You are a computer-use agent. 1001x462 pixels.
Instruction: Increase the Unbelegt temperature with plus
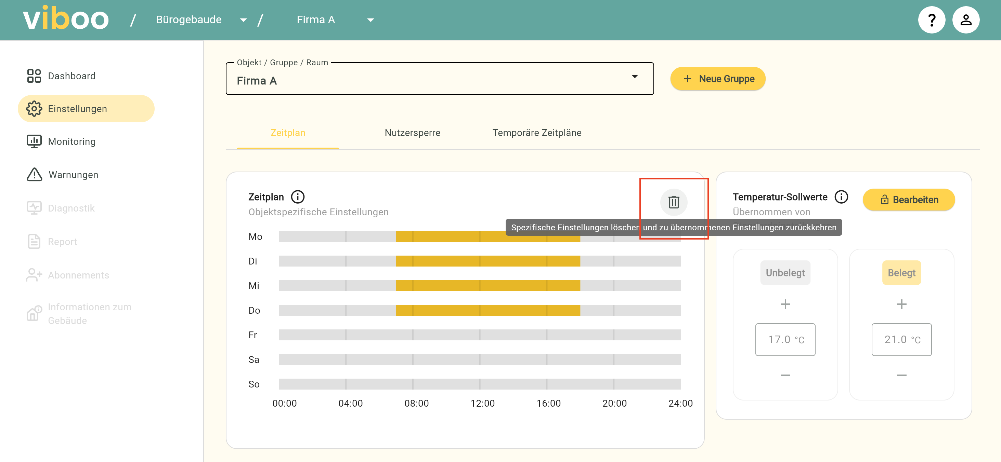tap(785, 304)
